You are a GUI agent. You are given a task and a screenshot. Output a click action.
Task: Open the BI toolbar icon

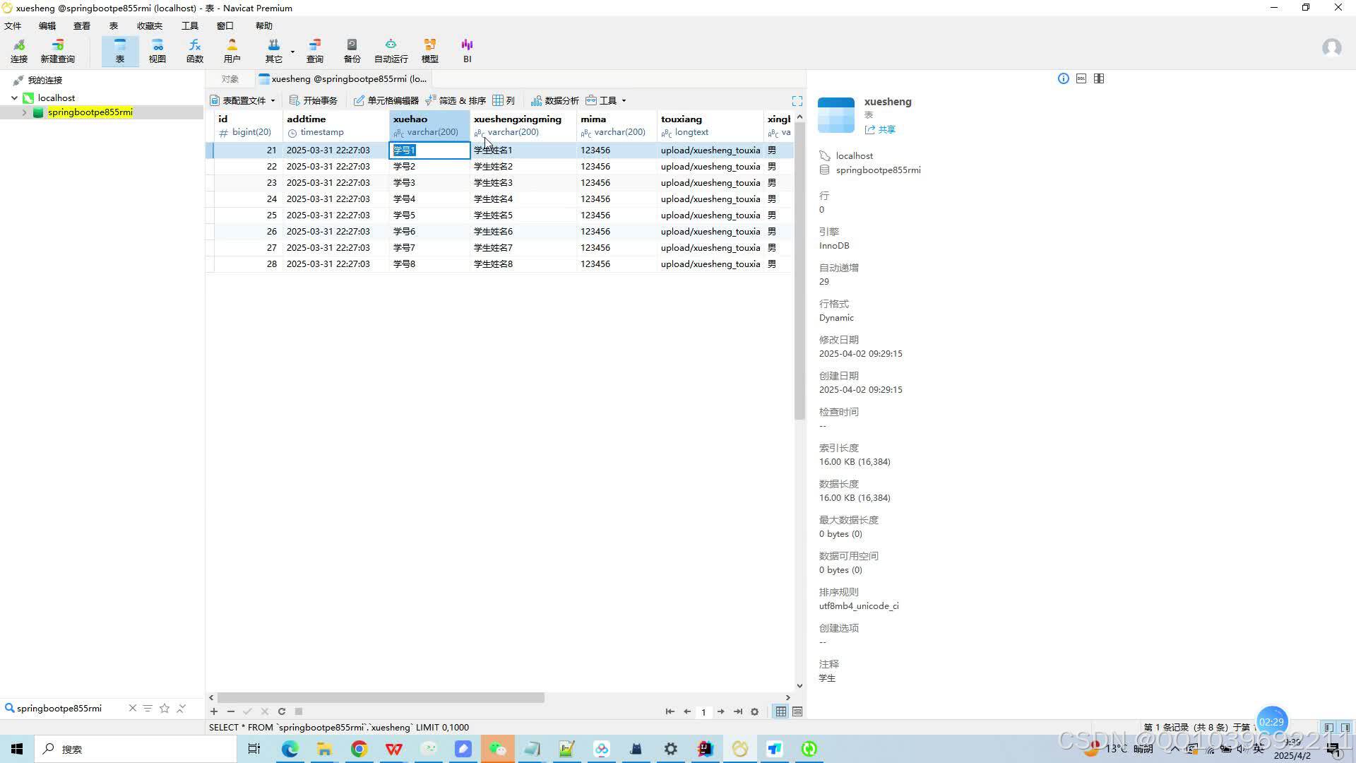click(467, 50)
